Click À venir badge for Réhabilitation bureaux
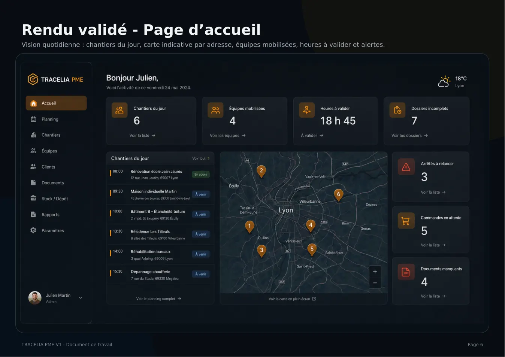This screenshot has width=505, height=357. (201, 254)
